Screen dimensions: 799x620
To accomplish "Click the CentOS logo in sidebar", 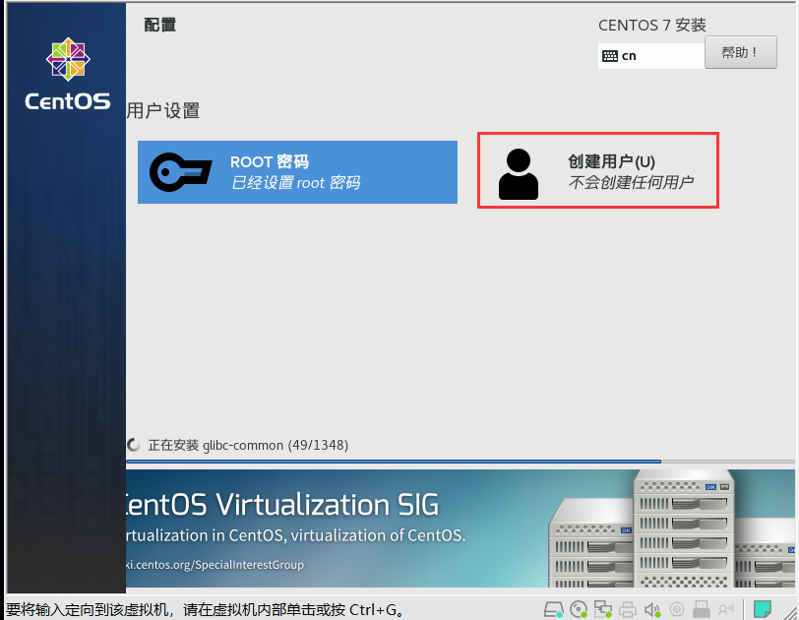I will coord(68,74).
